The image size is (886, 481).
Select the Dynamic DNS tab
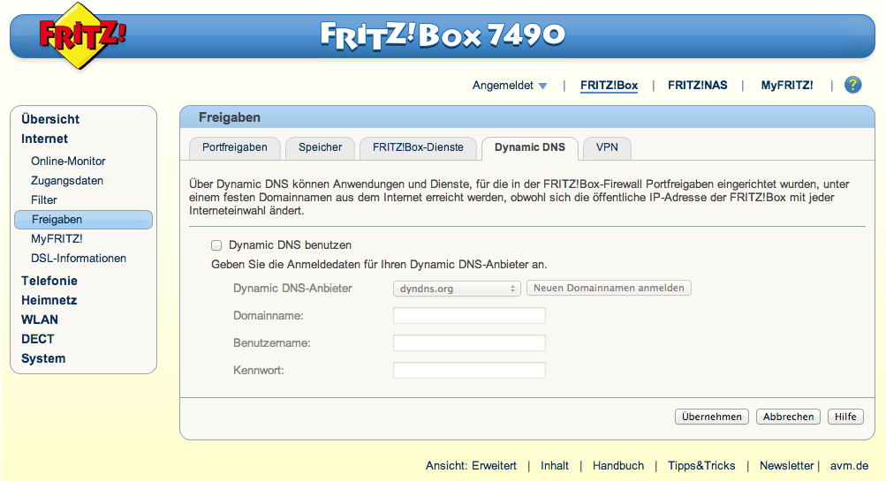pos(530,148)
